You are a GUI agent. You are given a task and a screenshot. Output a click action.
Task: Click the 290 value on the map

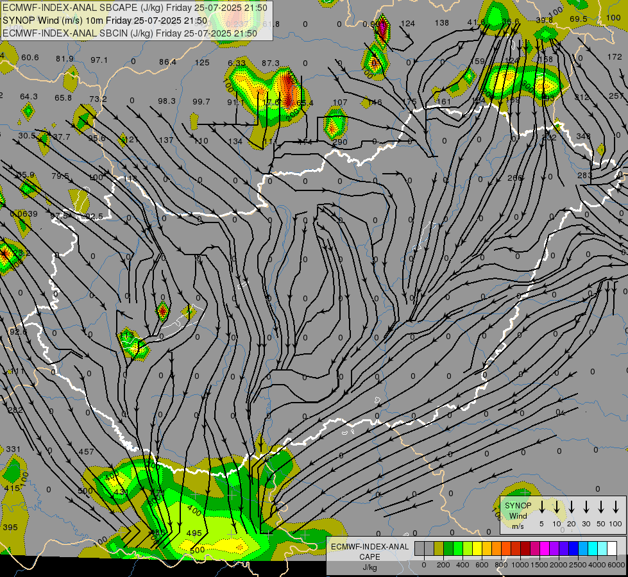click(340, 142)
